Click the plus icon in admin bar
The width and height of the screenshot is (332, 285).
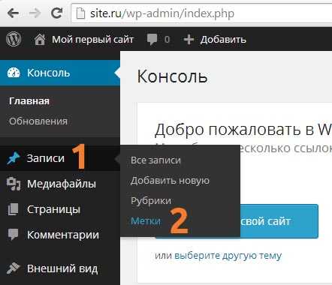pos(189,40)
